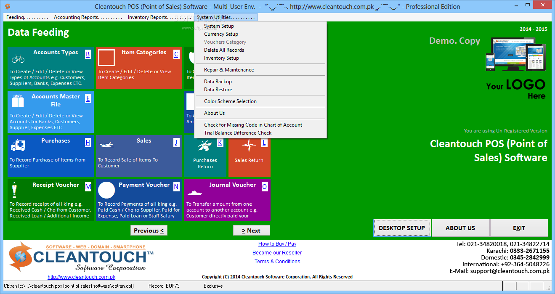Click shortcut letter L on Sales Return
555x294 pixels.
(x=264, y=143)
